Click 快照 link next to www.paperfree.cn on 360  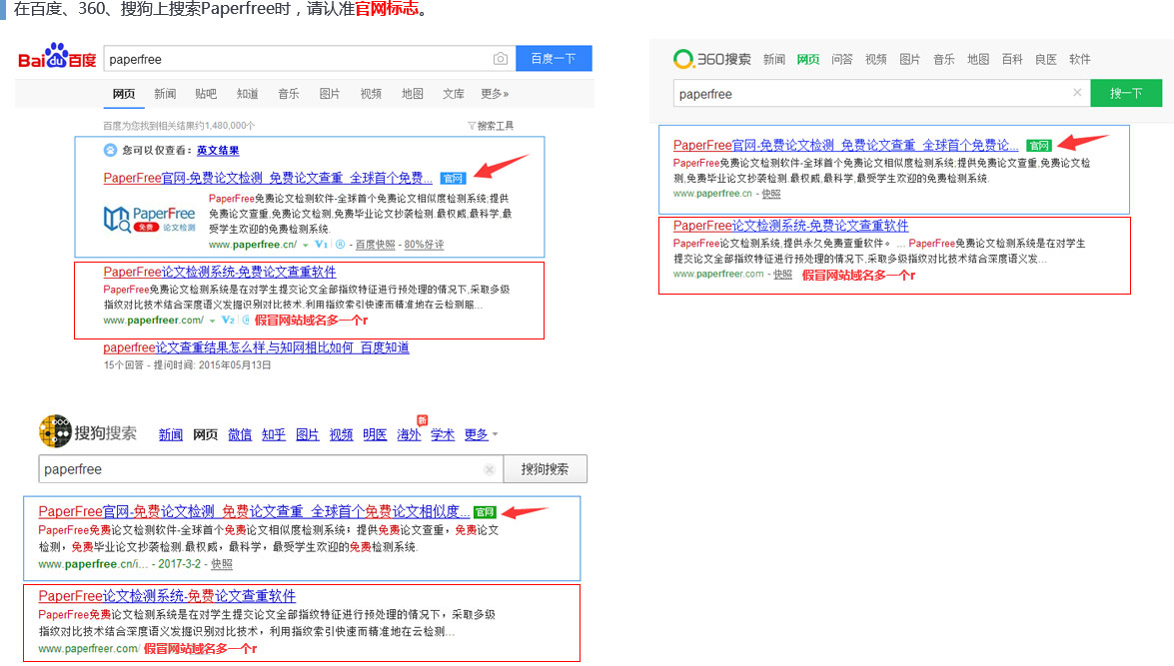tap(771, 194)
